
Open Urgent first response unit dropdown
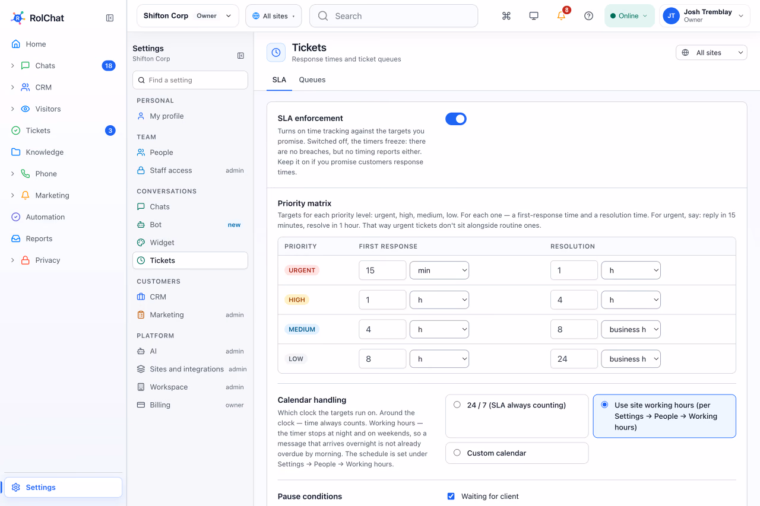[439, 270]
